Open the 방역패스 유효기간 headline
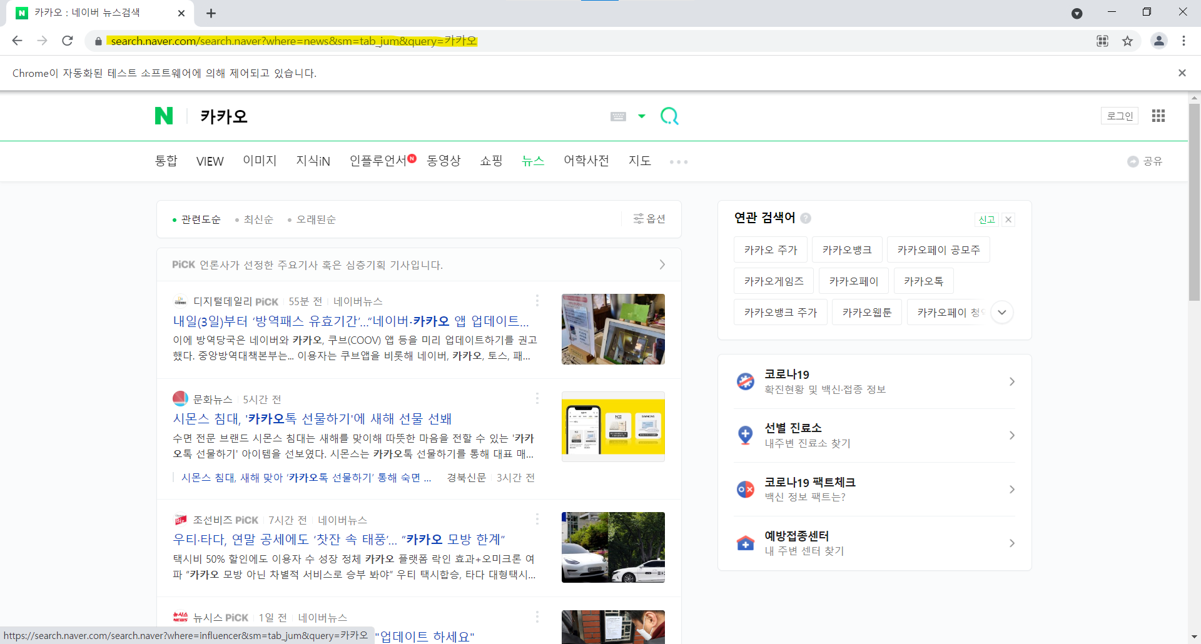Image resolution: width=1201 pixels, height=644 pixels. click(351, 321)
